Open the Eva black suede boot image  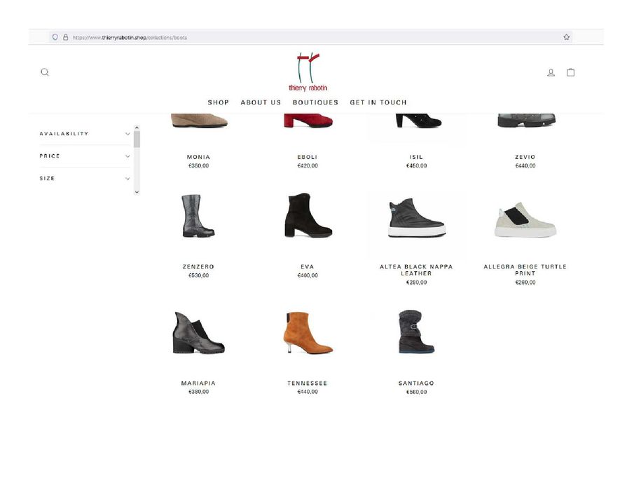pyautogui.click(x=308, y=215)
